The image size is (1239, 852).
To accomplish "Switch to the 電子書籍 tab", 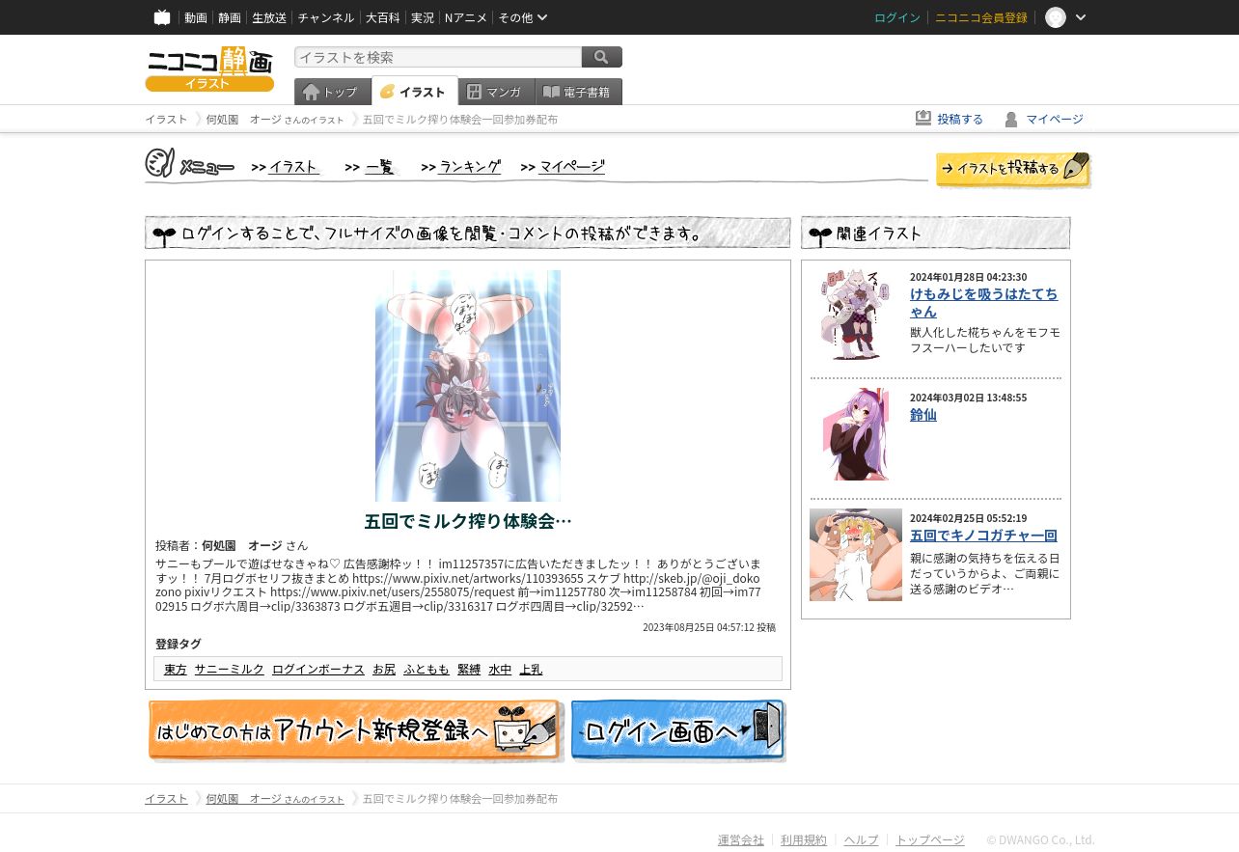I will pos(578,92).
